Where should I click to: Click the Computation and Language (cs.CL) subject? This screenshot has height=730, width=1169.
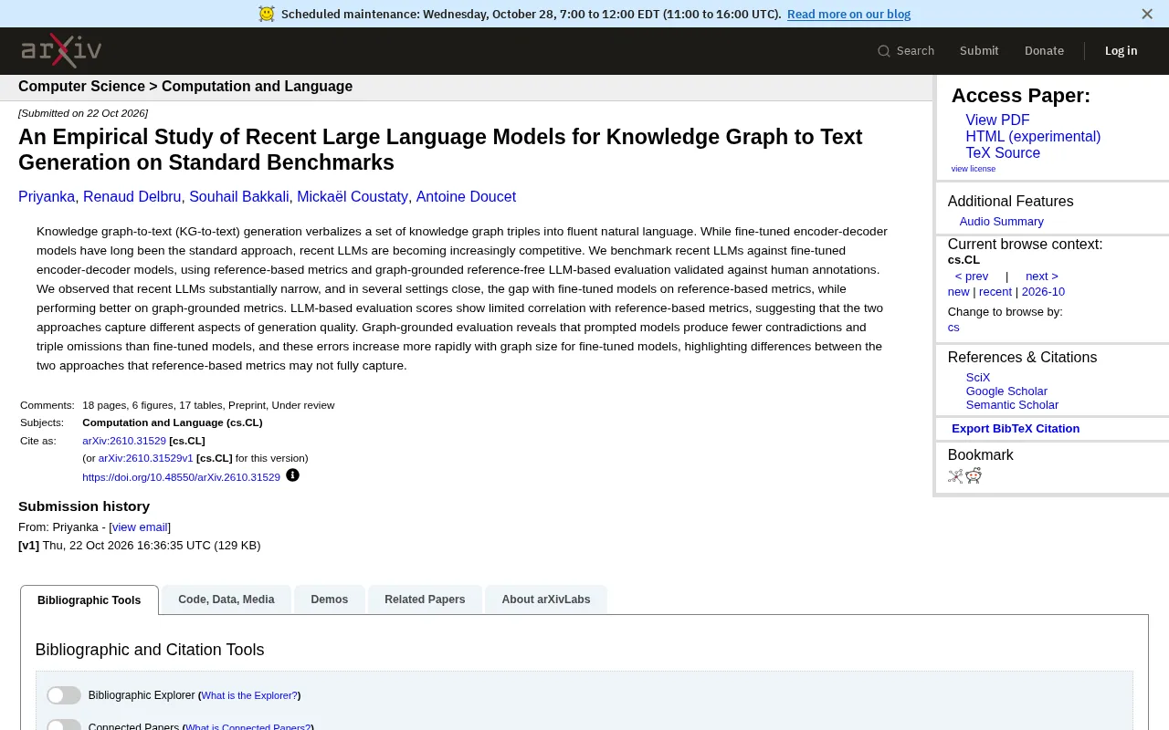(173, 422)
